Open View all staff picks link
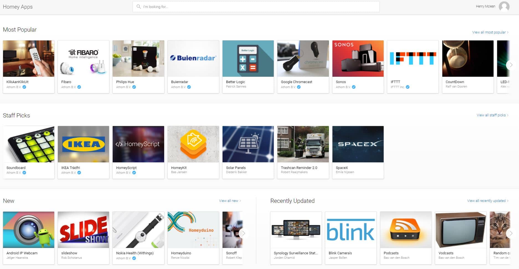The width and height of the screenshot is (519, 269). tap(492, 115)
